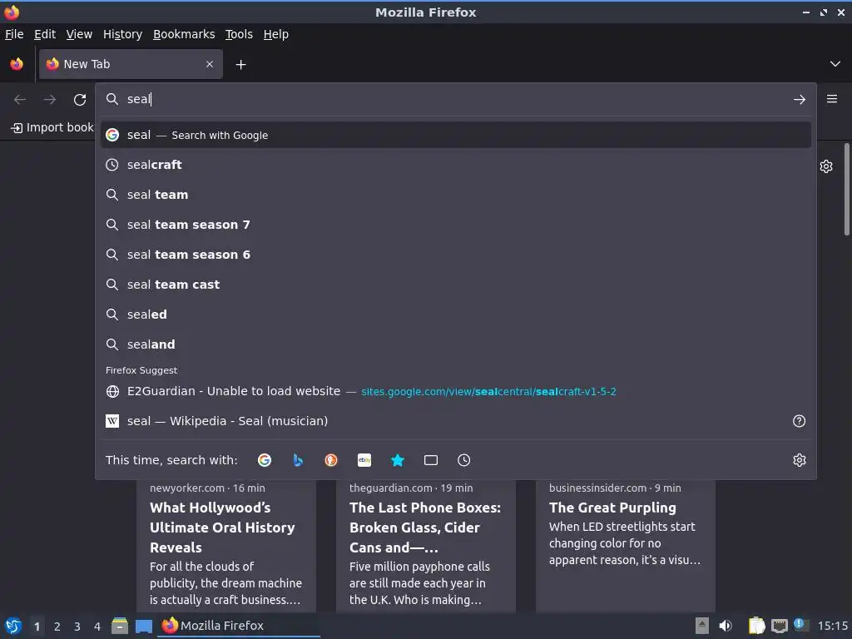This screenshot has width=852, height=639.
Task: Search bookmarks using star icon
Action: [x=398, y=460]
